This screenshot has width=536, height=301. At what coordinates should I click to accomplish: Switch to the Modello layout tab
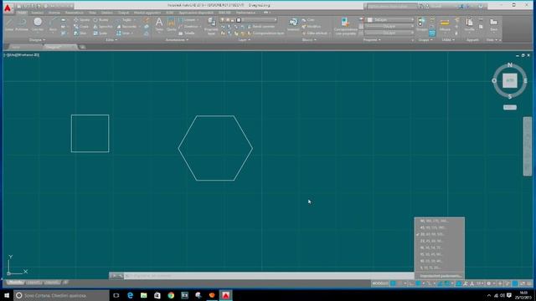coord(15,283)
